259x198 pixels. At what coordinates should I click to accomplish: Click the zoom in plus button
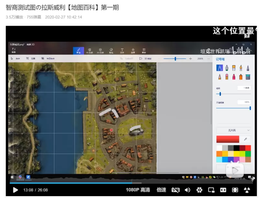tap(190, 59)
